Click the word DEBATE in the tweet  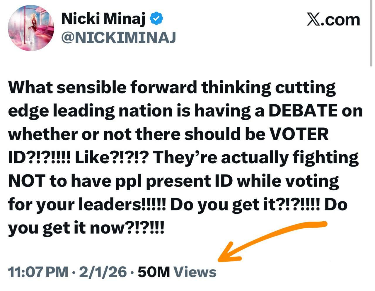tap(303, 111)
